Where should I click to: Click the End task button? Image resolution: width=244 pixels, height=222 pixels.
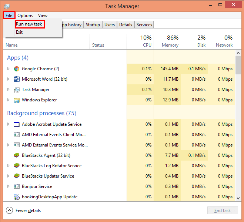click(223, 211)
